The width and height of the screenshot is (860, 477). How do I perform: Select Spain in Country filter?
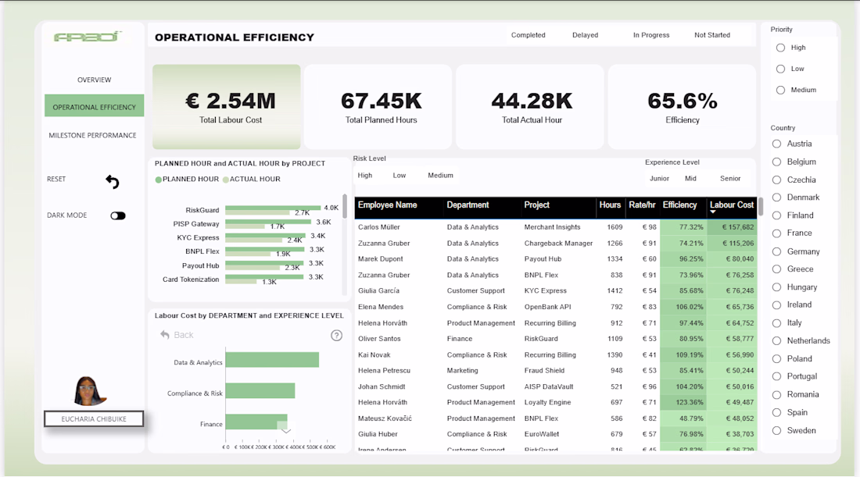coord(776,412)
